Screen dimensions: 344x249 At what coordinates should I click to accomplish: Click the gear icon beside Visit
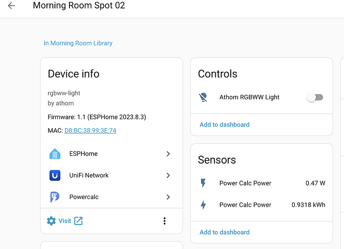(51, 221)
